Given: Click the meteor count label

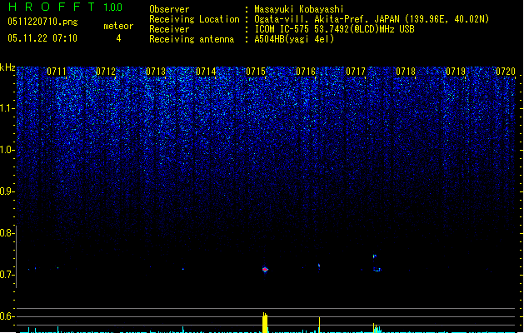Looking at the screenshot, I should point(118,26).
